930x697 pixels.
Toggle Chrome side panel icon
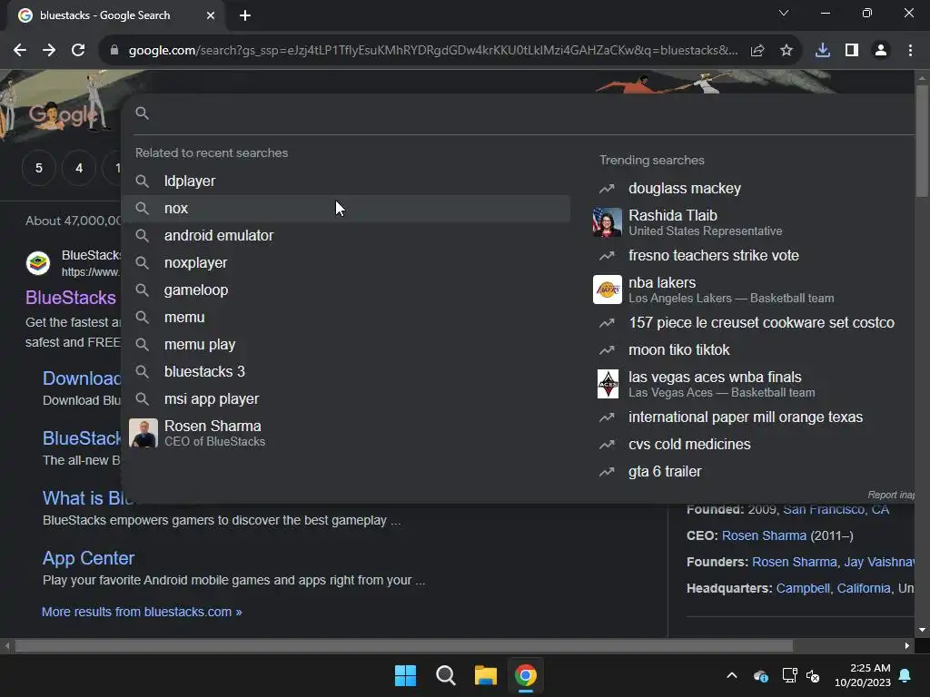[852, 51]
